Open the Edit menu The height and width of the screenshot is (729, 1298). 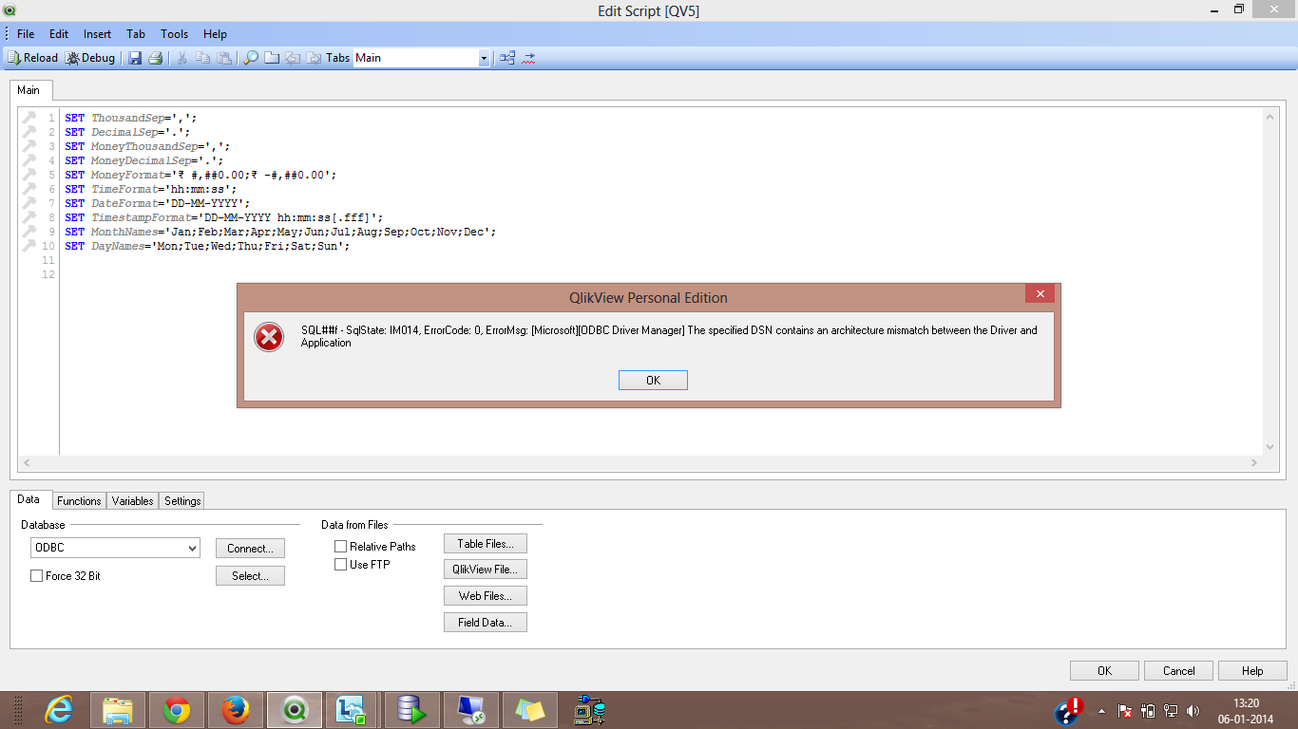(59, 33)
